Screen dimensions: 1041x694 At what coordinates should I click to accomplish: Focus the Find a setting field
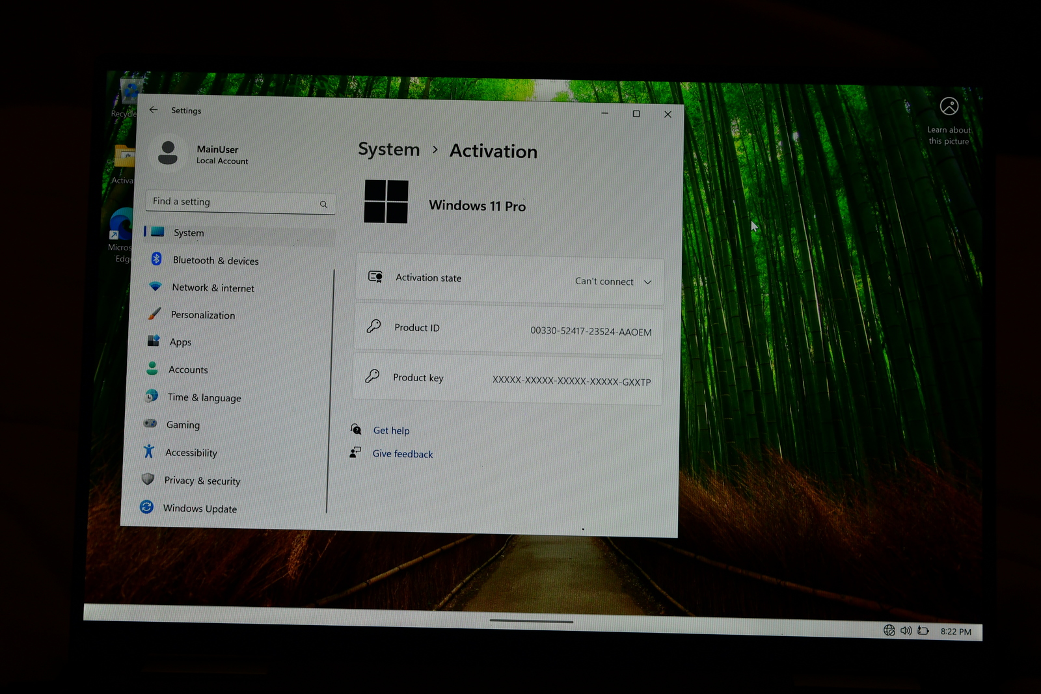(241, 202)
